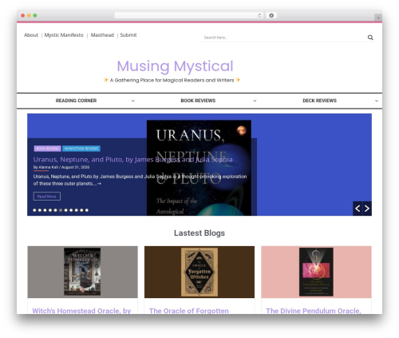Select the fourth slider dot

(50, 210)
